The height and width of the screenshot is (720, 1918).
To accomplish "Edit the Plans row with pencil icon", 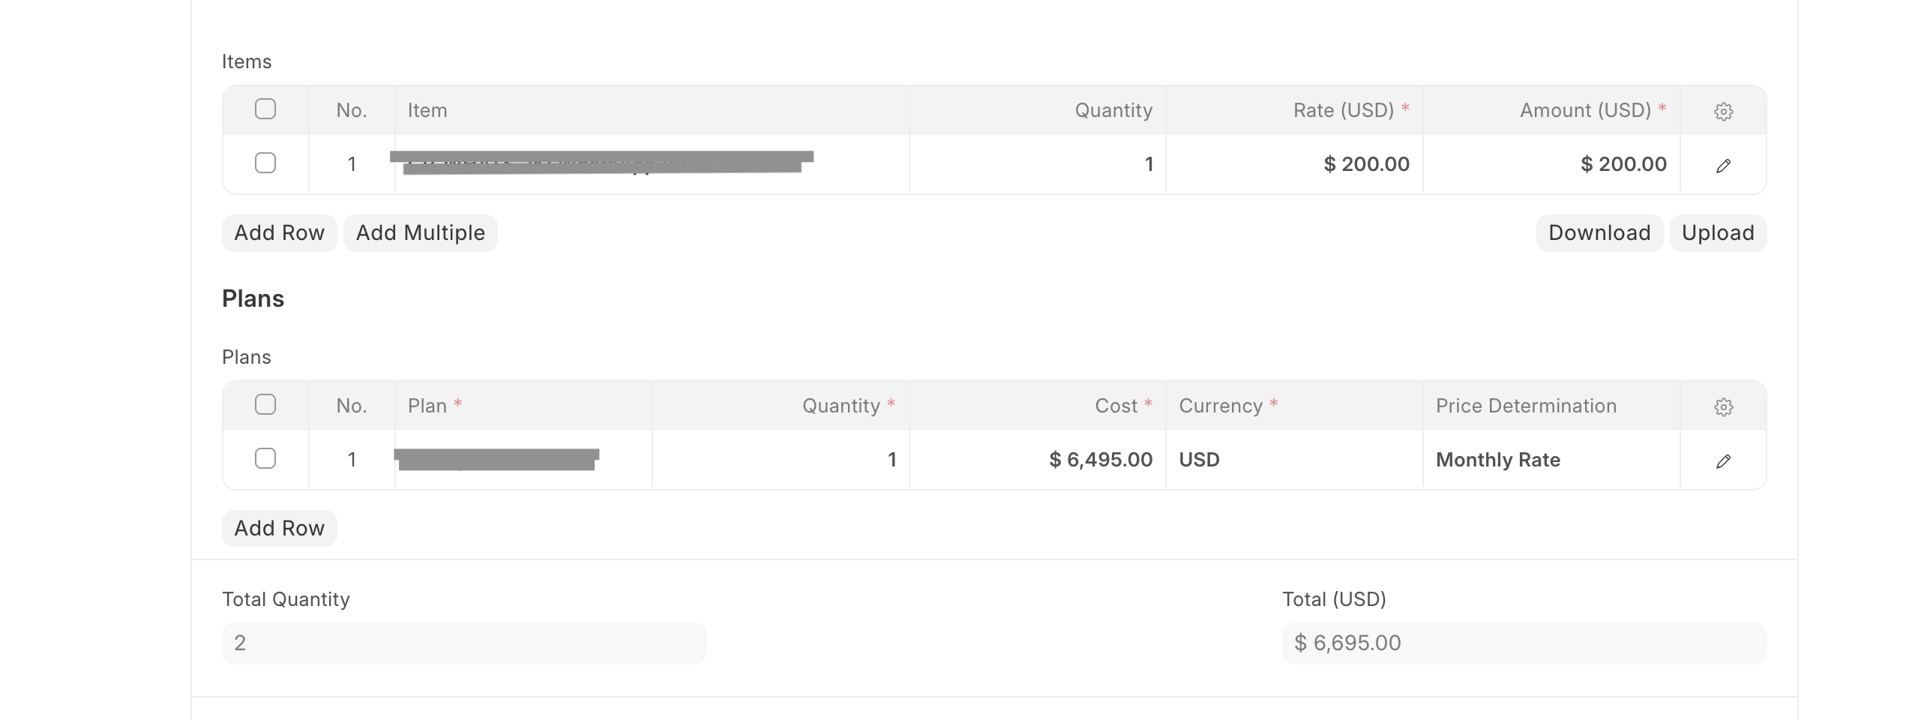I will (x=1723, y=460).
